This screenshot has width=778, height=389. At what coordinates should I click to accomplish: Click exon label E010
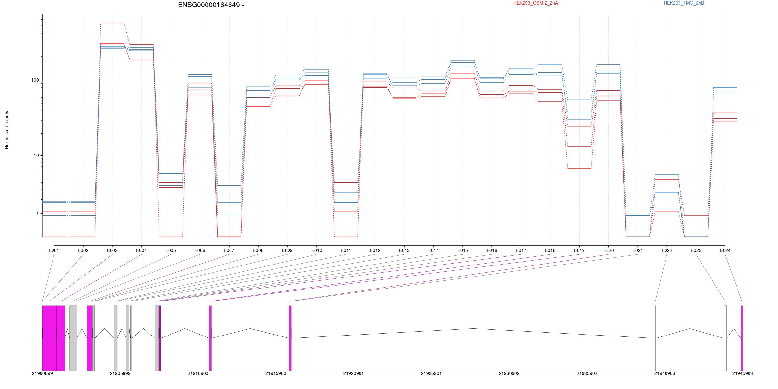(317, 250)
